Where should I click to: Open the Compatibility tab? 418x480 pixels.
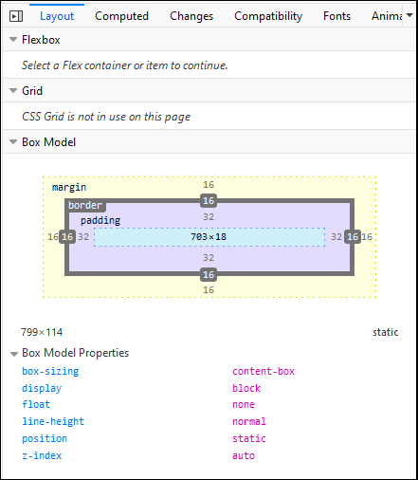coord(268,16)
